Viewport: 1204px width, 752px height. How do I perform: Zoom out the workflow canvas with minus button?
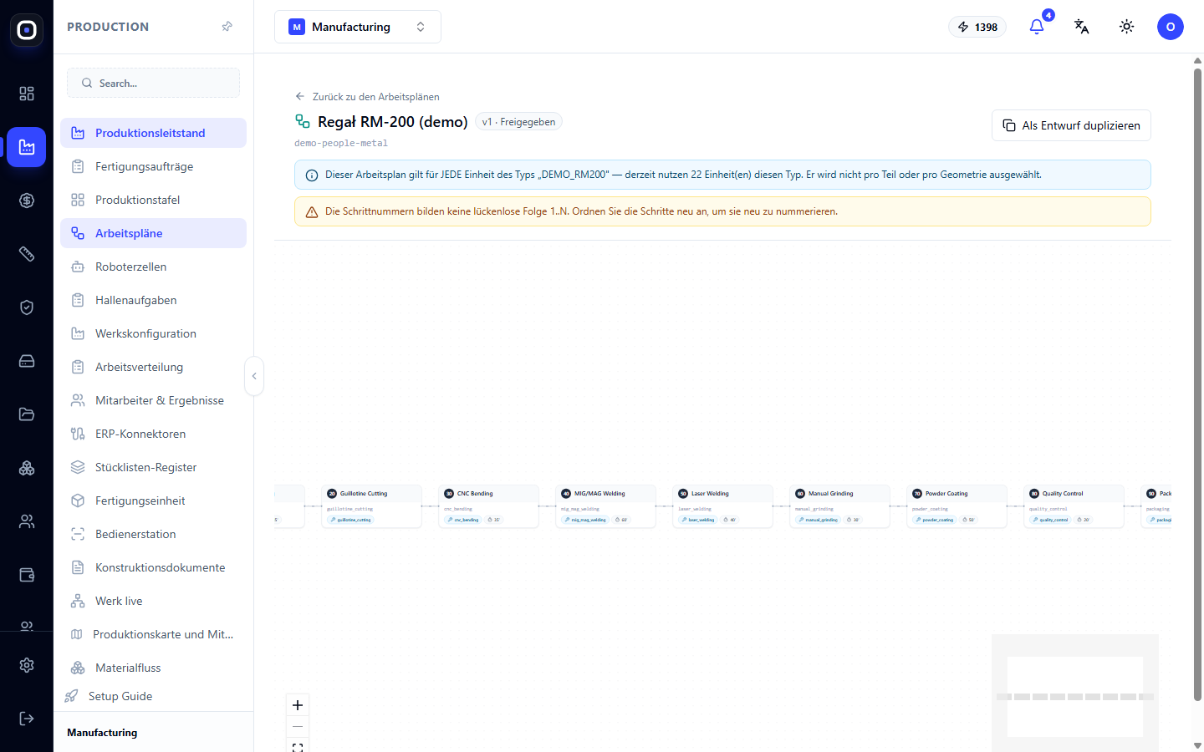(298, 727)
